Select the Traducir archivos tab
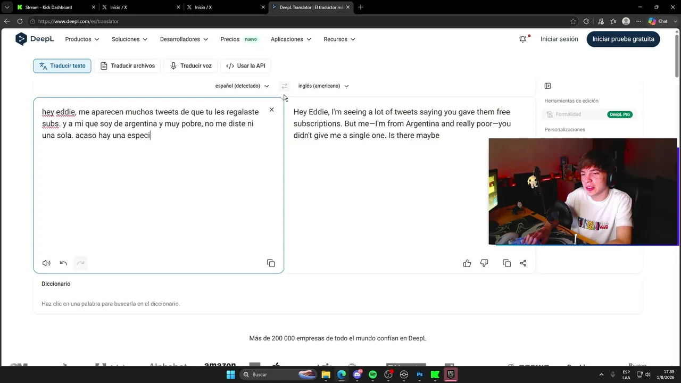 pos(128,66)
